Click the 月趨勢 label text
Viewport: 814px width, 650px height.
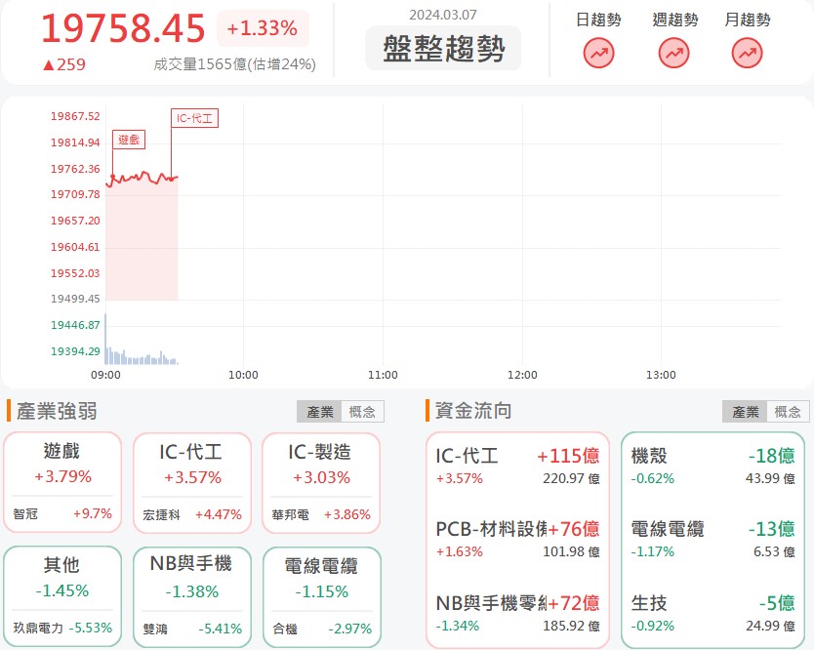[x=747, y=20]
